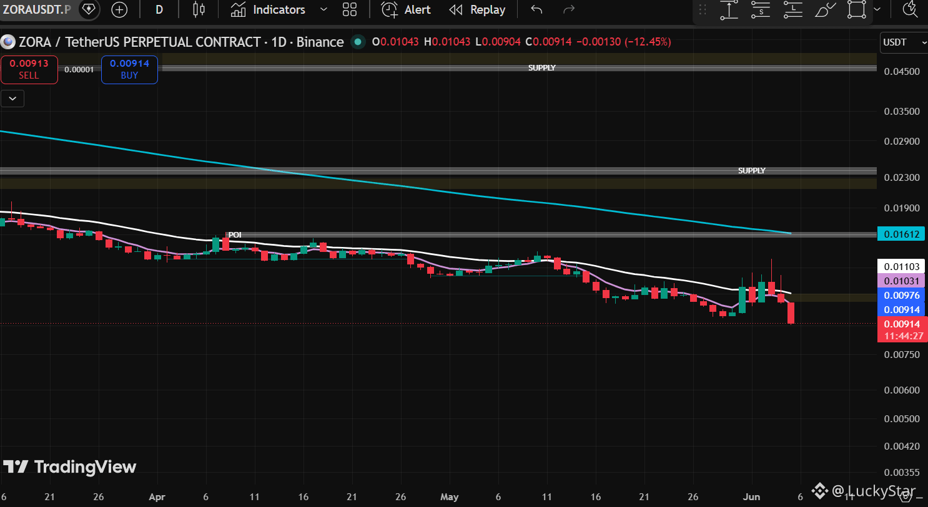This screenshot has height=507, width=928.
Task: Expand the favorite indicators chevron
Action: coord(323,9)
